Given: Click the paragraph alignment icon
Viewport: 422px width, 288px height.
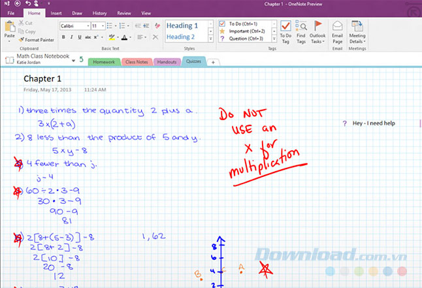Looking at the screenshot, I should point(140,37).
